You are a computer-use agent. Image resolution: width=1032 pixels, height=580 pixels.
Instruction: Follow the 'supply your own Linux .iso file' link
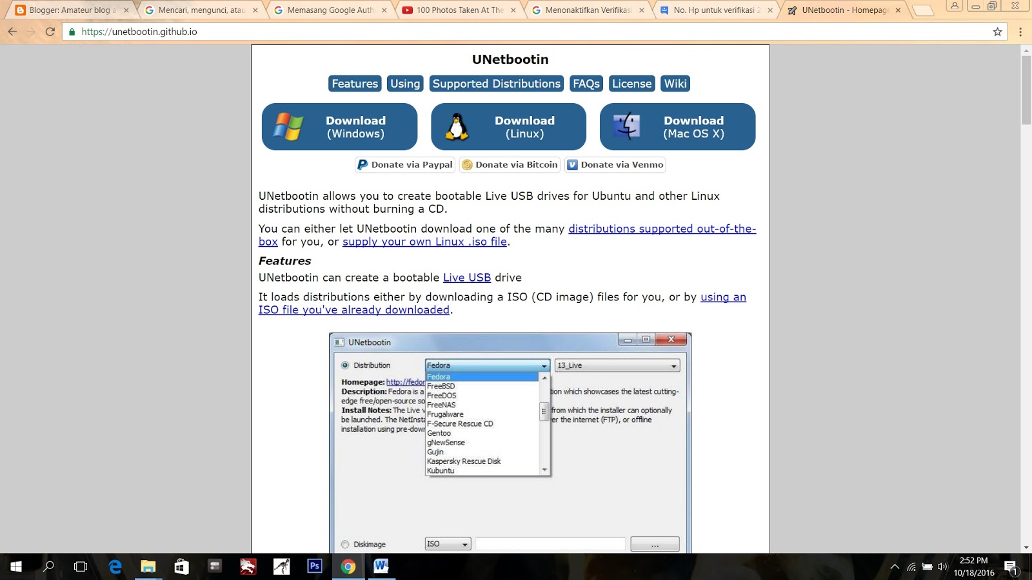click(x=424, y=242)
